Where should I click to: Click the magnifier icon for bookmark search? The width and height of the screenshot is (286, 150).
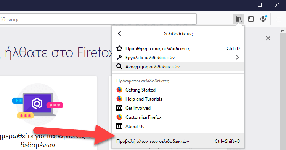(x=119, y=67)
